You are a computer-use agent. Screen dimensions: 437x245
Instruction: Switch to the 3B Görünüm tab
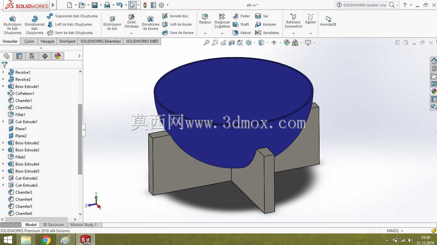[54, 225]
